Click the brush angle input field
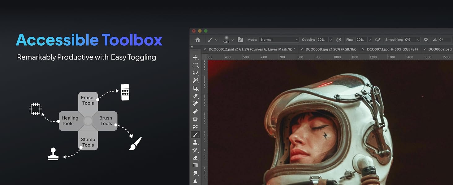This screenshot has width=453, height=185. (x=444, y=40)
